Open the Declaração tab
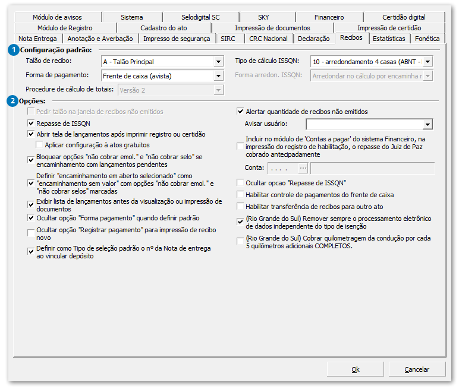The image size is (459, 389). 314,39
